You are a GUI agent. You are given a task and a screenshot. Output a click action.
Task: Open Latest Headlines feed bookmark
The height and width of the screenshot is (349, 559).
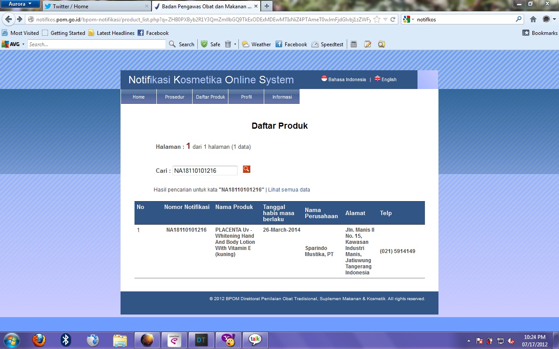[x=111, y=33]
